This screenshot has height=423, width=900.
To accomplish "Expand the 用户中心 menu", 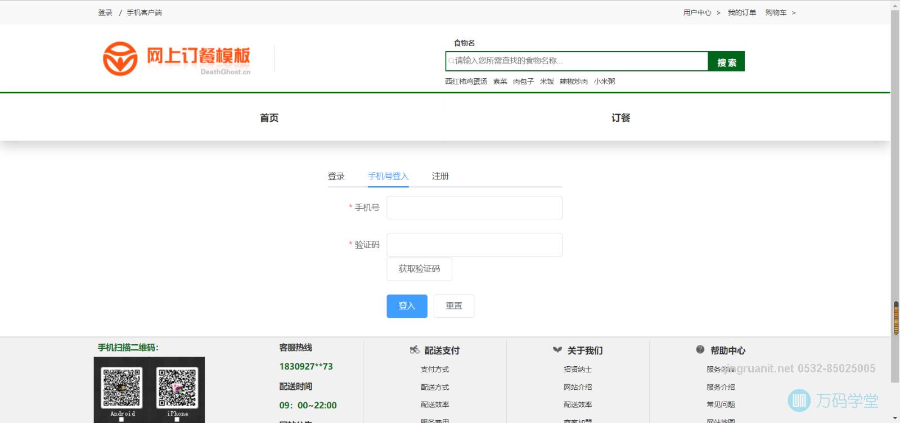I will tap(701, 12).
